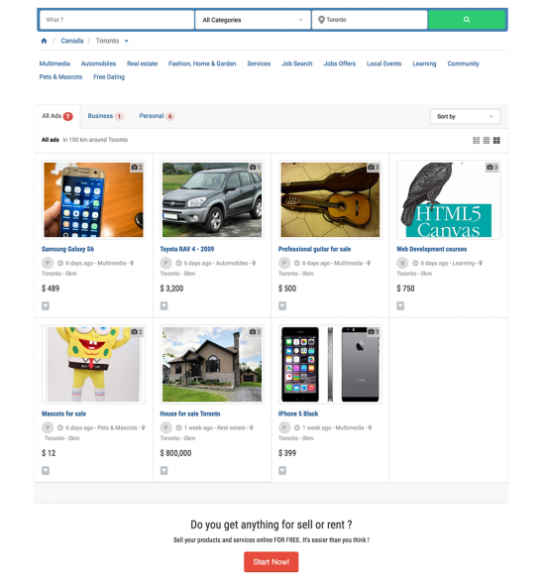Image resolution: width=545 pixels, height=586 pixels.
Task: Go to home via house icon
Action: point(44,41)
